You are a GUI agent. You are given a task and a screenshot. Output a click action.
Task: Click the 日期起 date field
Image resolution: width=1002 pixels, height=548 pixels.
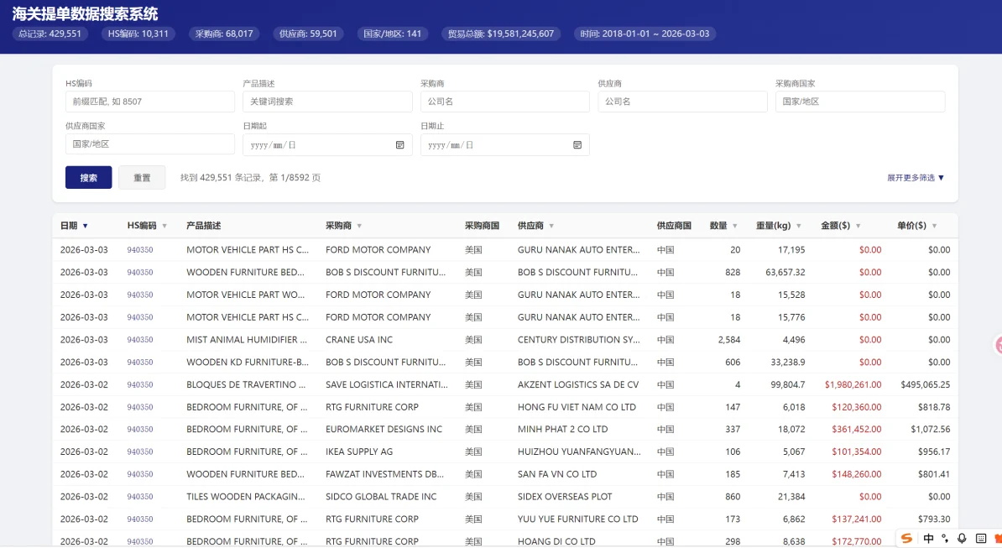(x=327, y=145)
